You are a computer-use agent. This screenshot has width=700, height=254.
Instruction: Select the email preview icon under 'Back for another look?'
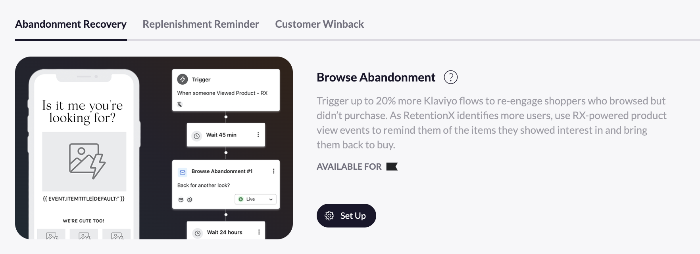pos(181,199)
